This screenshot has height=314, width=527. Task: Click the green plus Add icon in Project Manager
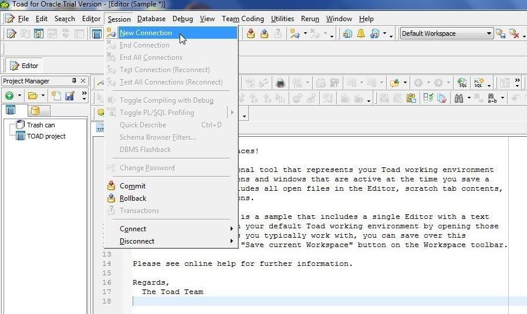9,96
